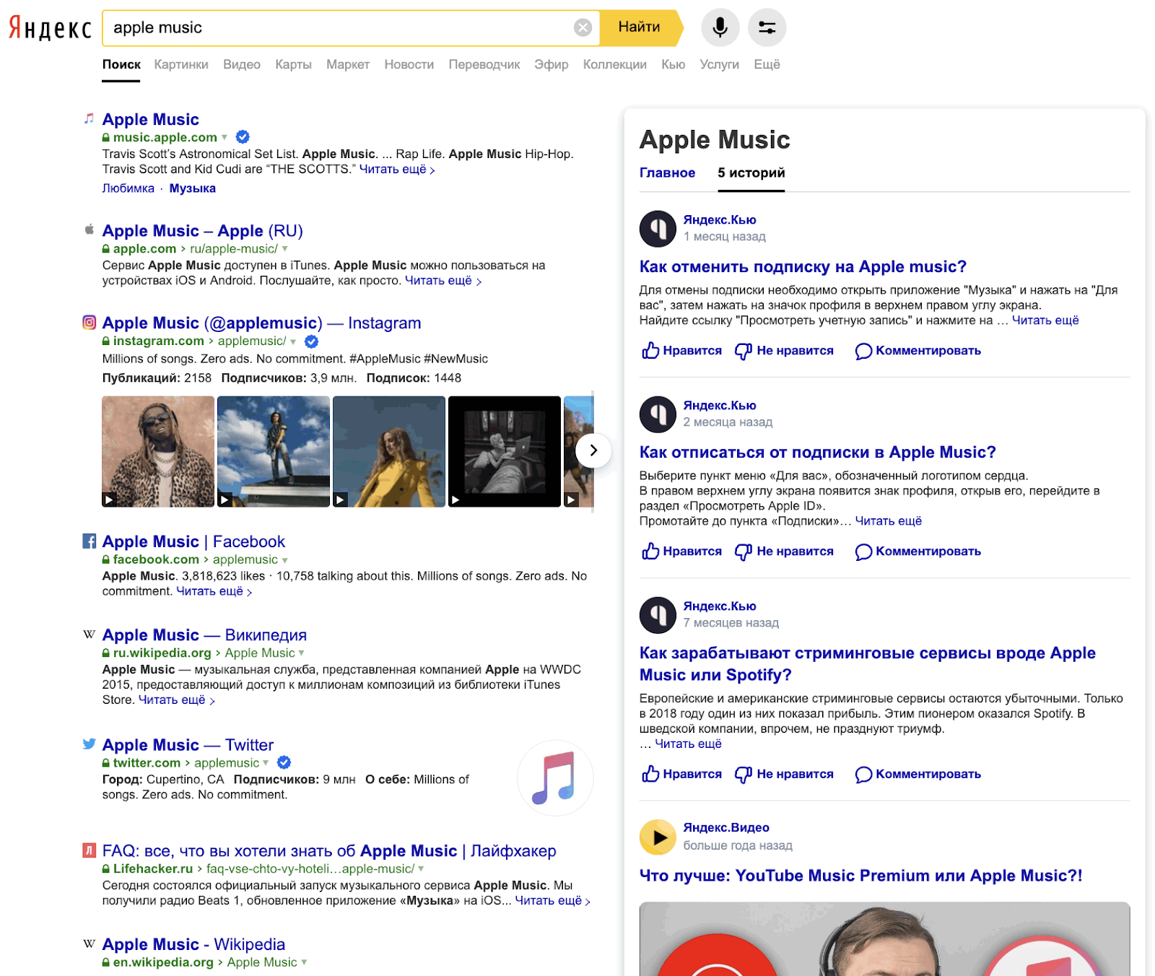Open the Instagram thumbnail of man in leopard jacket
The height and width of the screenshot is (976, 1155).
pyautogui.click(x=158, y=451)
